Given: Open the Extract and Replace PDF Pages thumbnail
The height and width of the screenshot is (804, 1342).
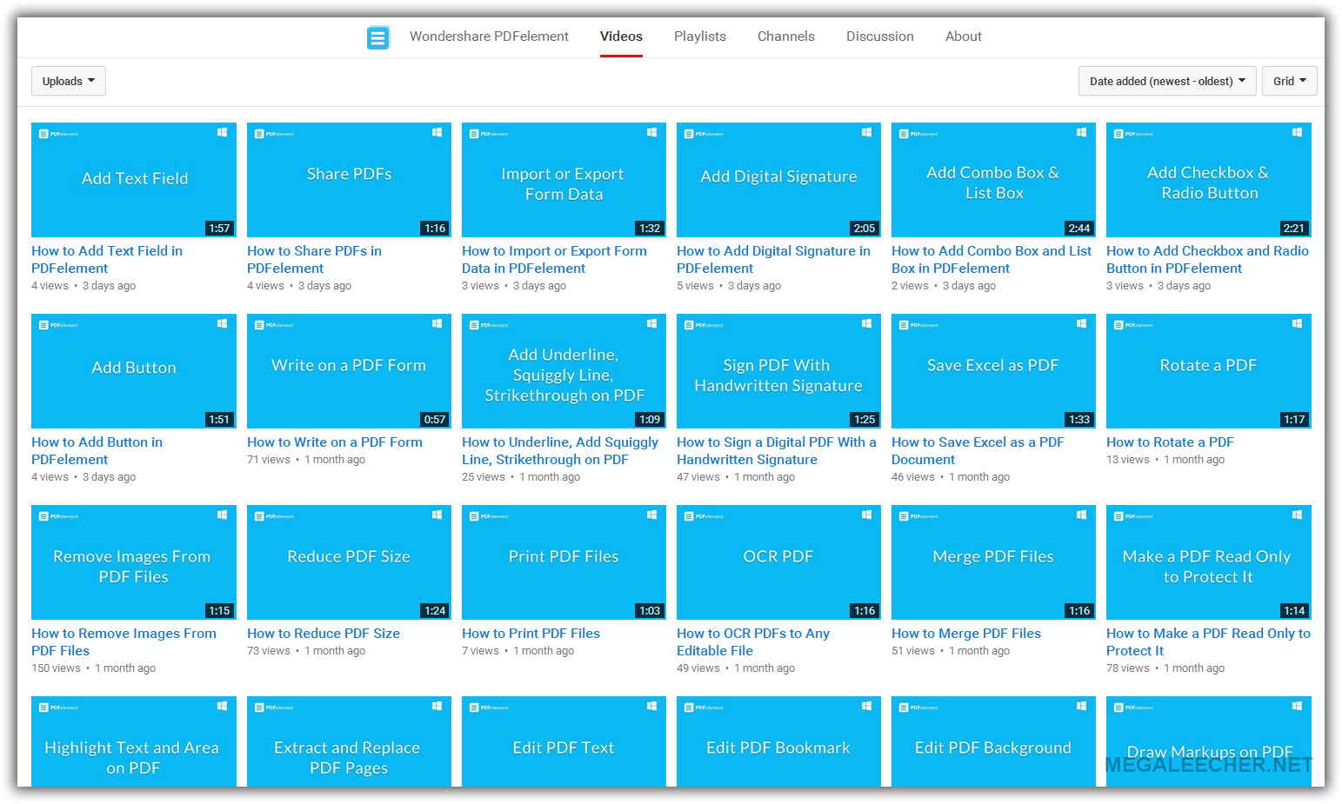Looking at the screenshot, I should (349, 741).
